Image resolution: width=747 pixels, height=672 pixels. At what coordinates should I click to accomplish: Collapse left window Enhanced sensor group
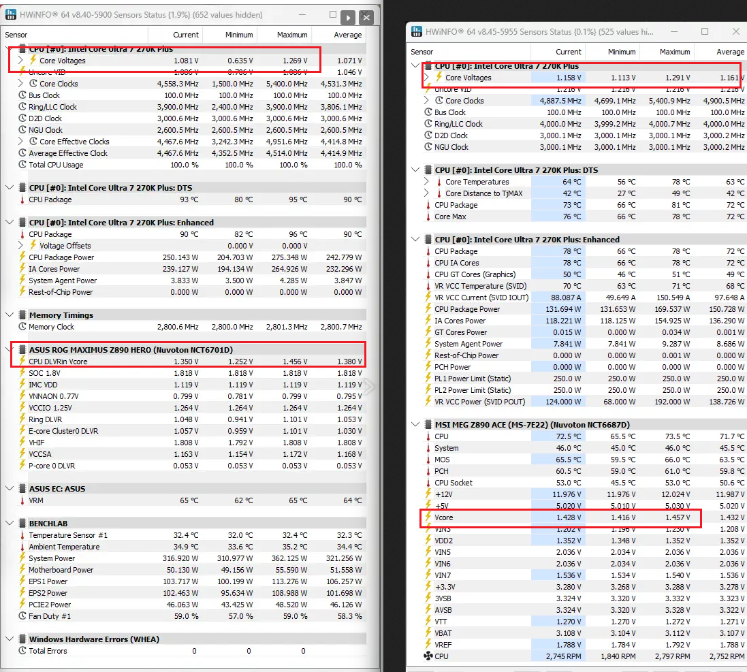tap(9, 223)
